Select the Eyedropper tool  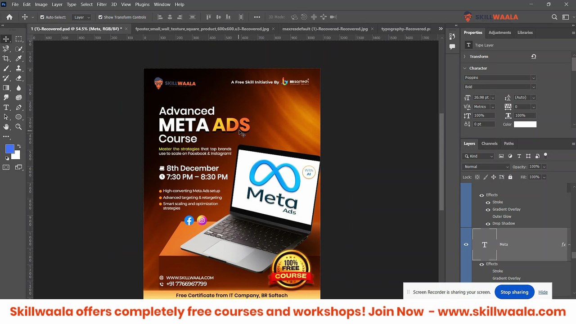point(18,58)
